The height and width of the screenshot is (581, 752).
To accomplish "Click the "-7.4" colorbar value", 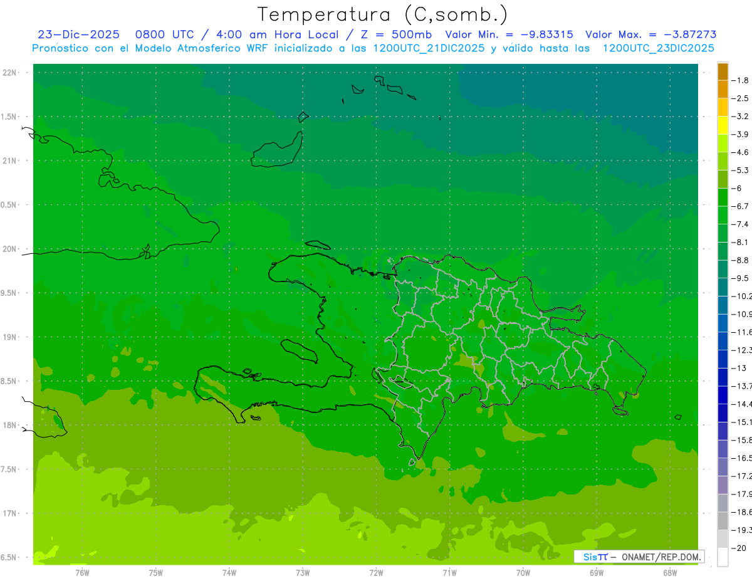I will (741, 224).
